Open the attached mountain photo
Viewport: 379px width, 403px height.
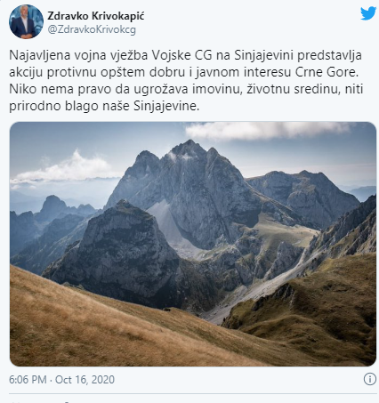pyautogui.click(x=193, y=244)
